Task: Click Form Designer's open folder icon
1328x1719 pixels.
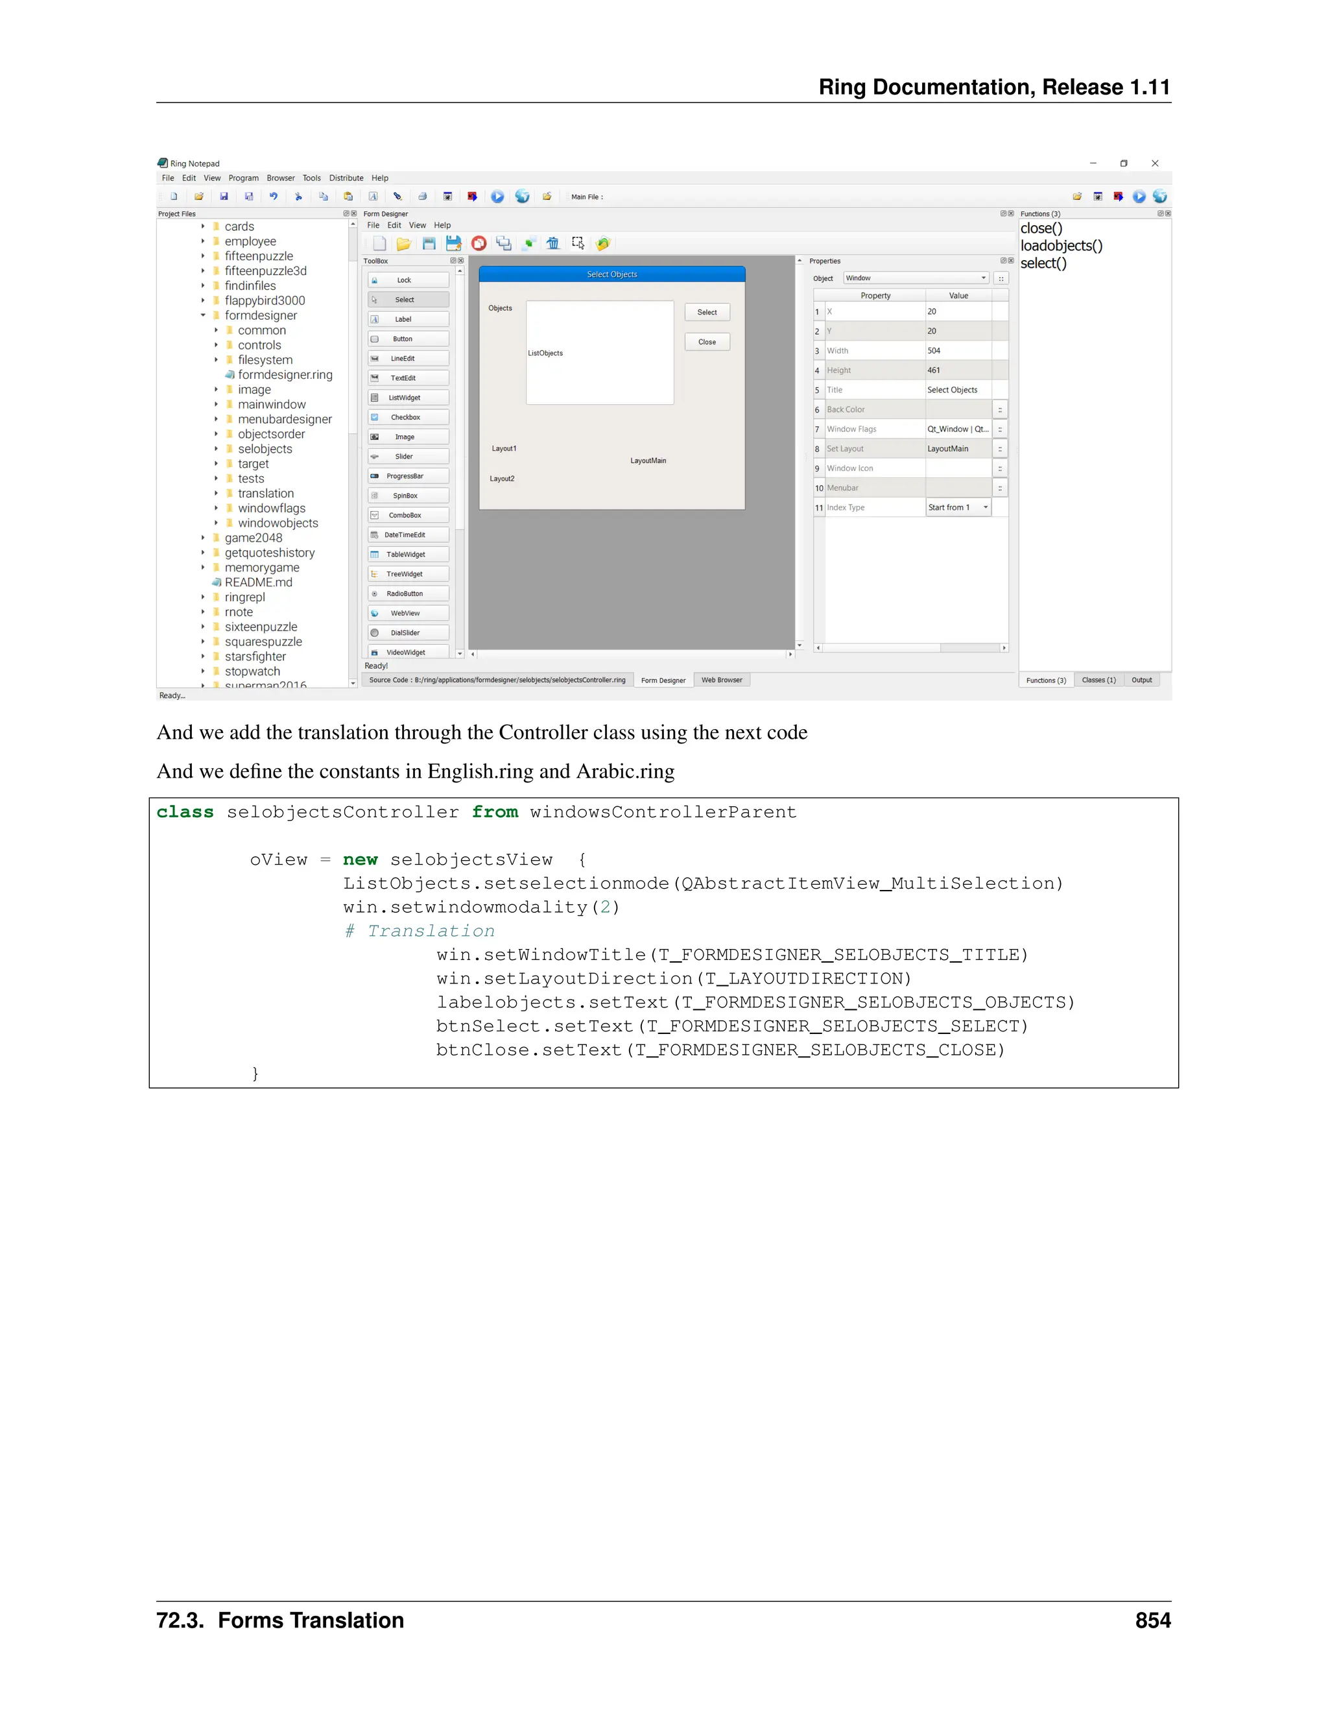Action: coord(403,243)
